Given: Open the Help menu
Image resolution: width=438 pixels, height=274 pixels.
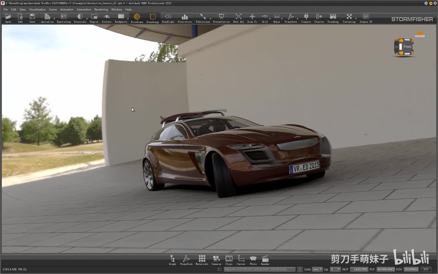Looking at the screenshot, I should coord(129,10).
